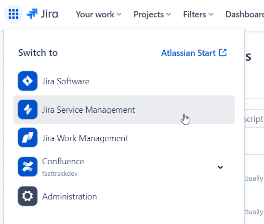Open Administration

[x=124, y=196]
